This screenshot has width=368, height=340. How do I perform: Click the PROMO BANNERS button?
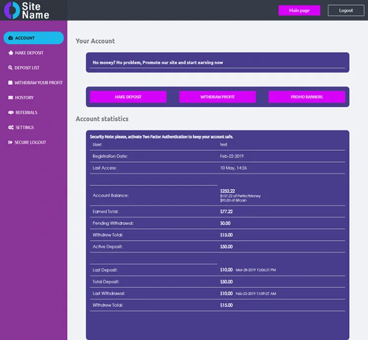tap(307, 97)
